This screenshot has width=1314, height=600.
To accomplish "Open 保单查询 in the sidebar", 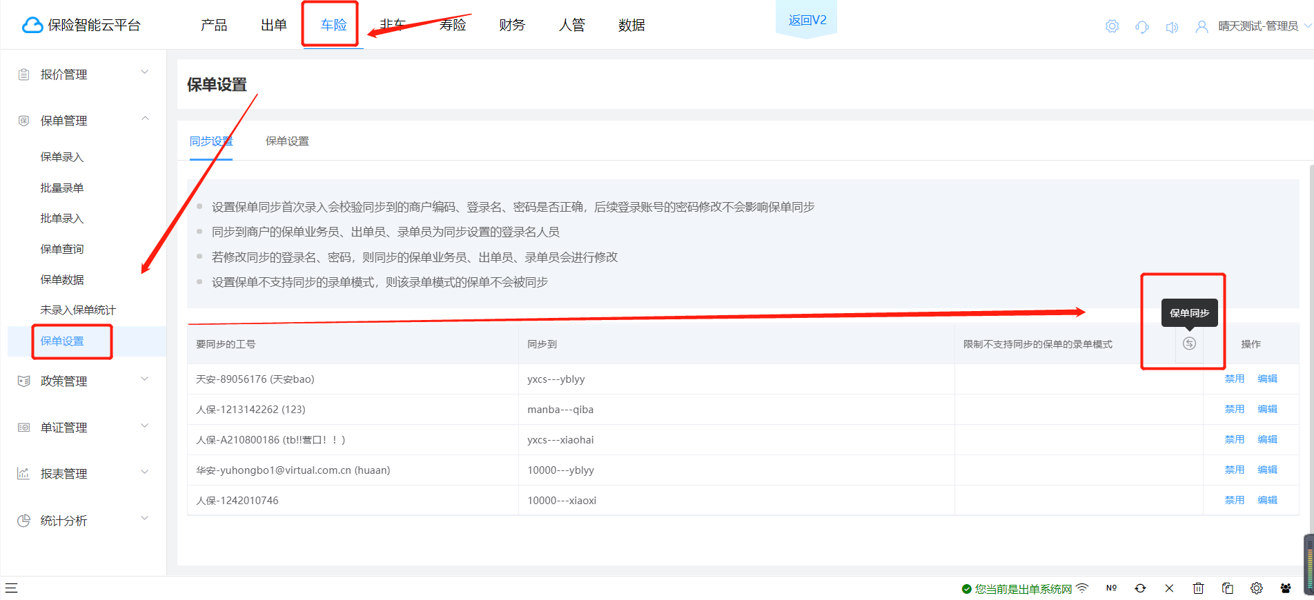I will click(62, 249).
